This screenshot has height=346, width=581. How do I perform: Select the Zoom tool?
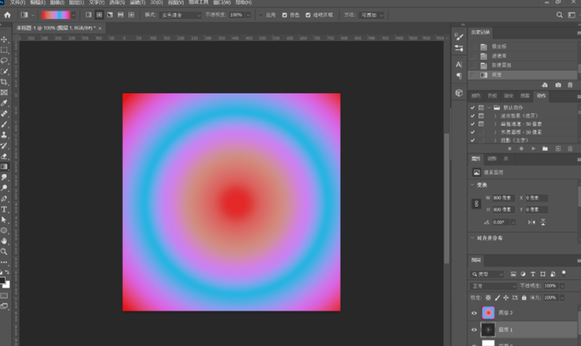tap(5, 251)
